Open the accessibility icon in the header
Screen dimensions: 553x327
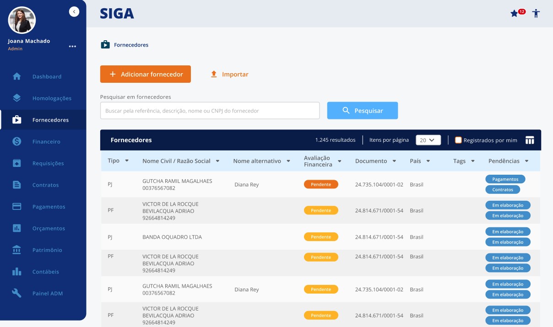tap(536, 14)
